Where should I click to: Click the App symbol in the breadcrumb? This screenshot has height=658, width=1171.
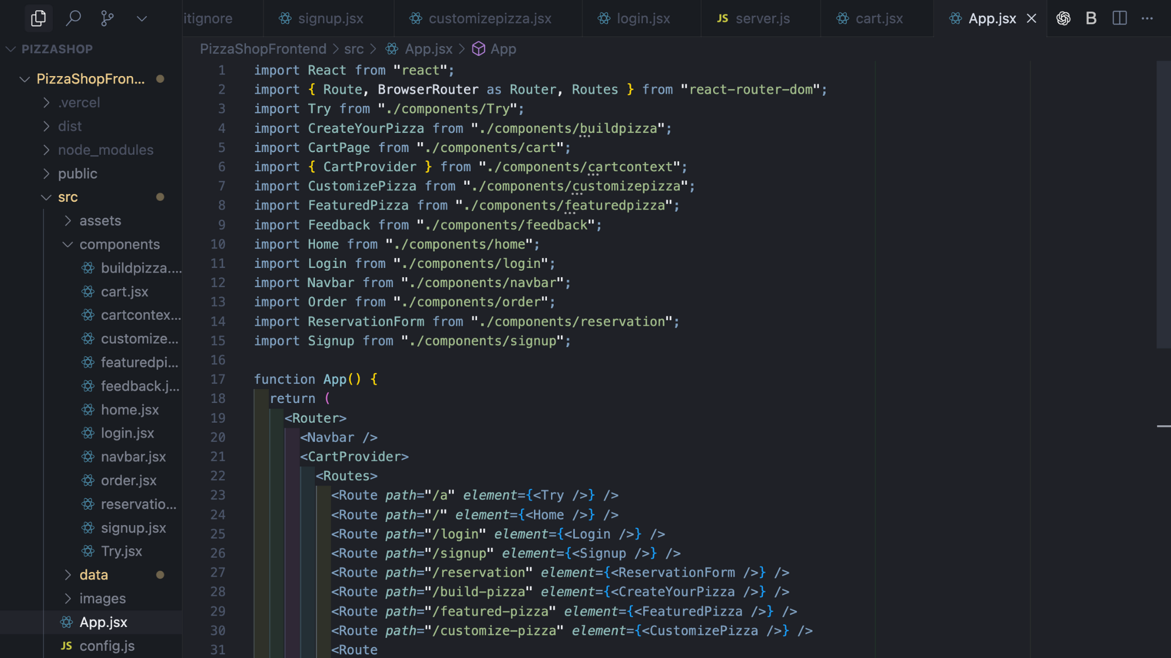503,49
